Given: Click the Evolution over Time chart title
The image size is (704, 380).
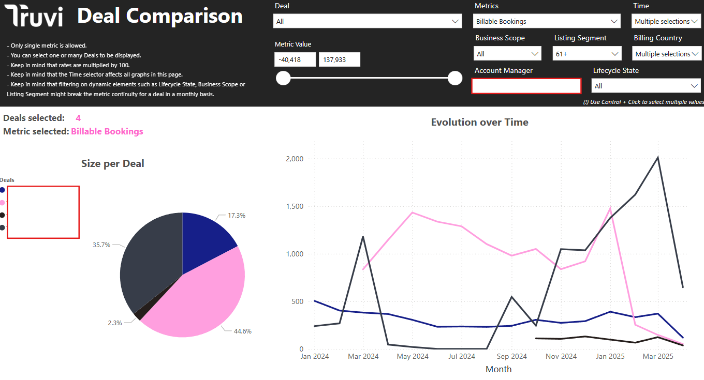Looking at the screenshot, I should pyautogui.click(x=479, y=123).
